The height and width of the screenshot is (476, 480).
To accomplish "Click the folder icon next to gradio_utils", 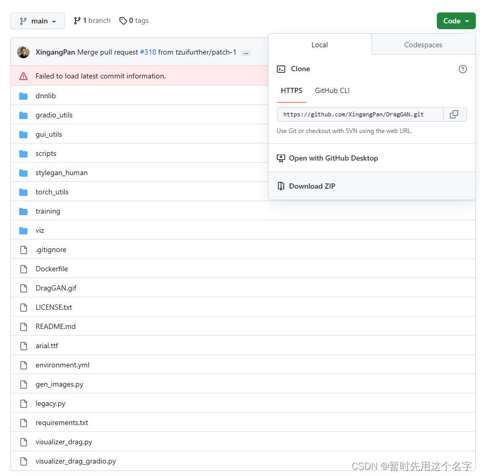I will tap(23, 115).
